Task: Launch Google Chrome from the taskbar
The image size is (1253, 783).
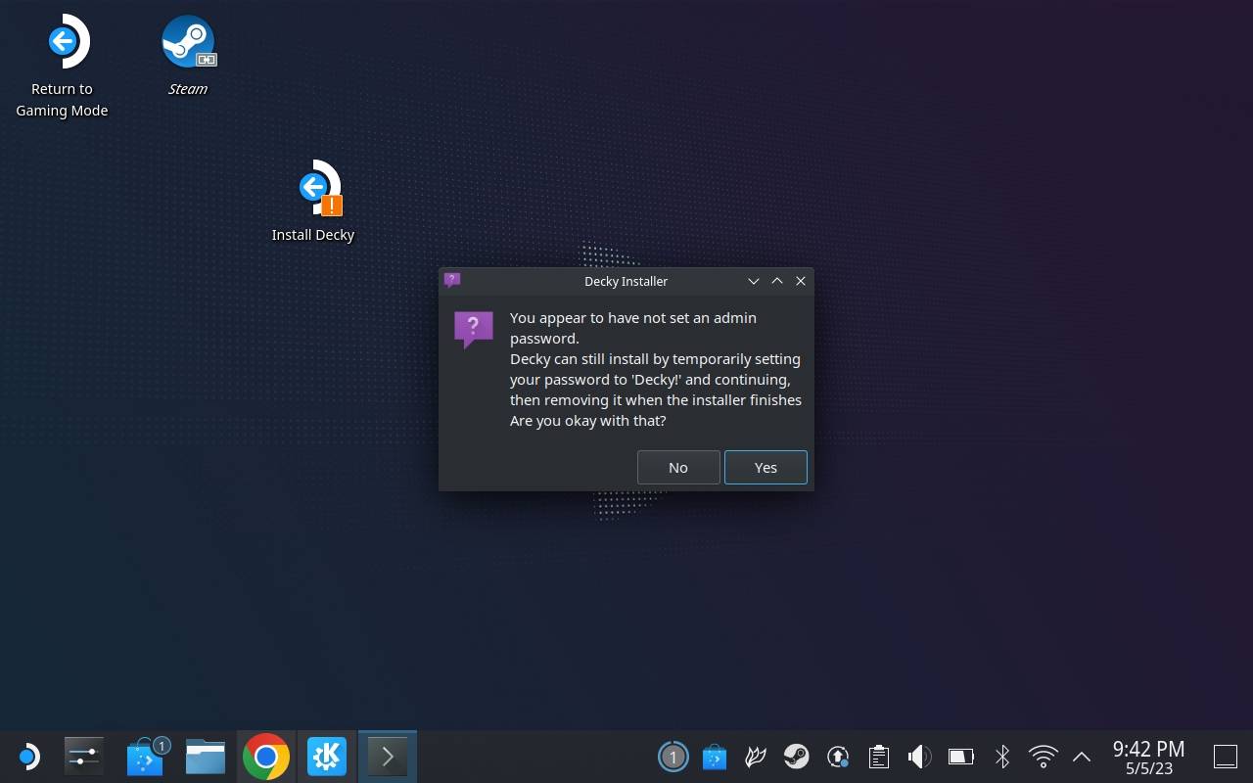Action: pos(266,757)
